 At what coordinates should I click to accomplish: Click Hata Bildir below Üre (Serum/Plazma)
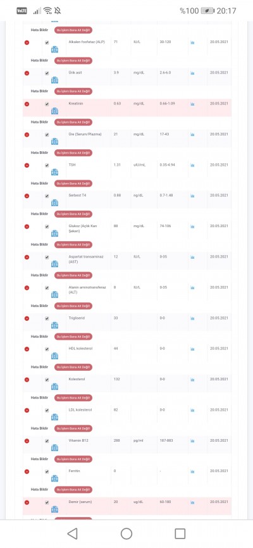click(x=39, y=153)
